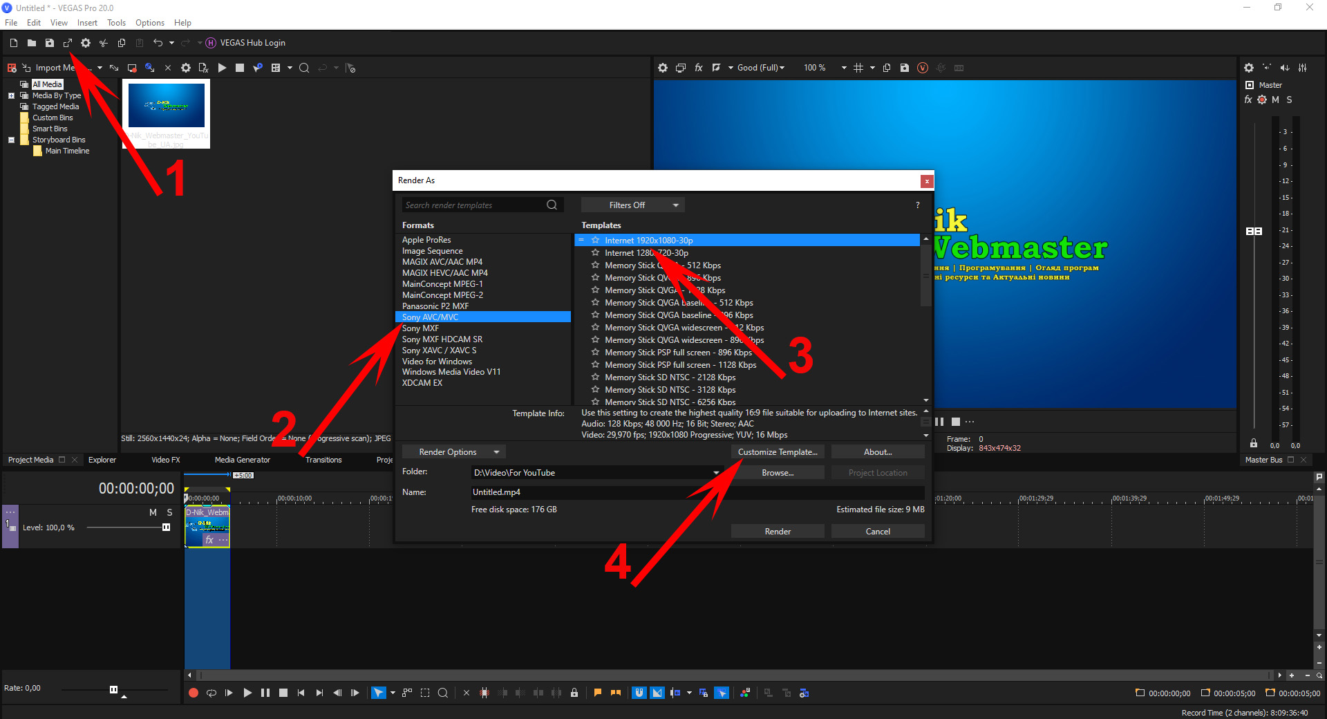Start media preview in Project Media toolbar
This screenshot has height=719, width=1327.
[222, 68]
